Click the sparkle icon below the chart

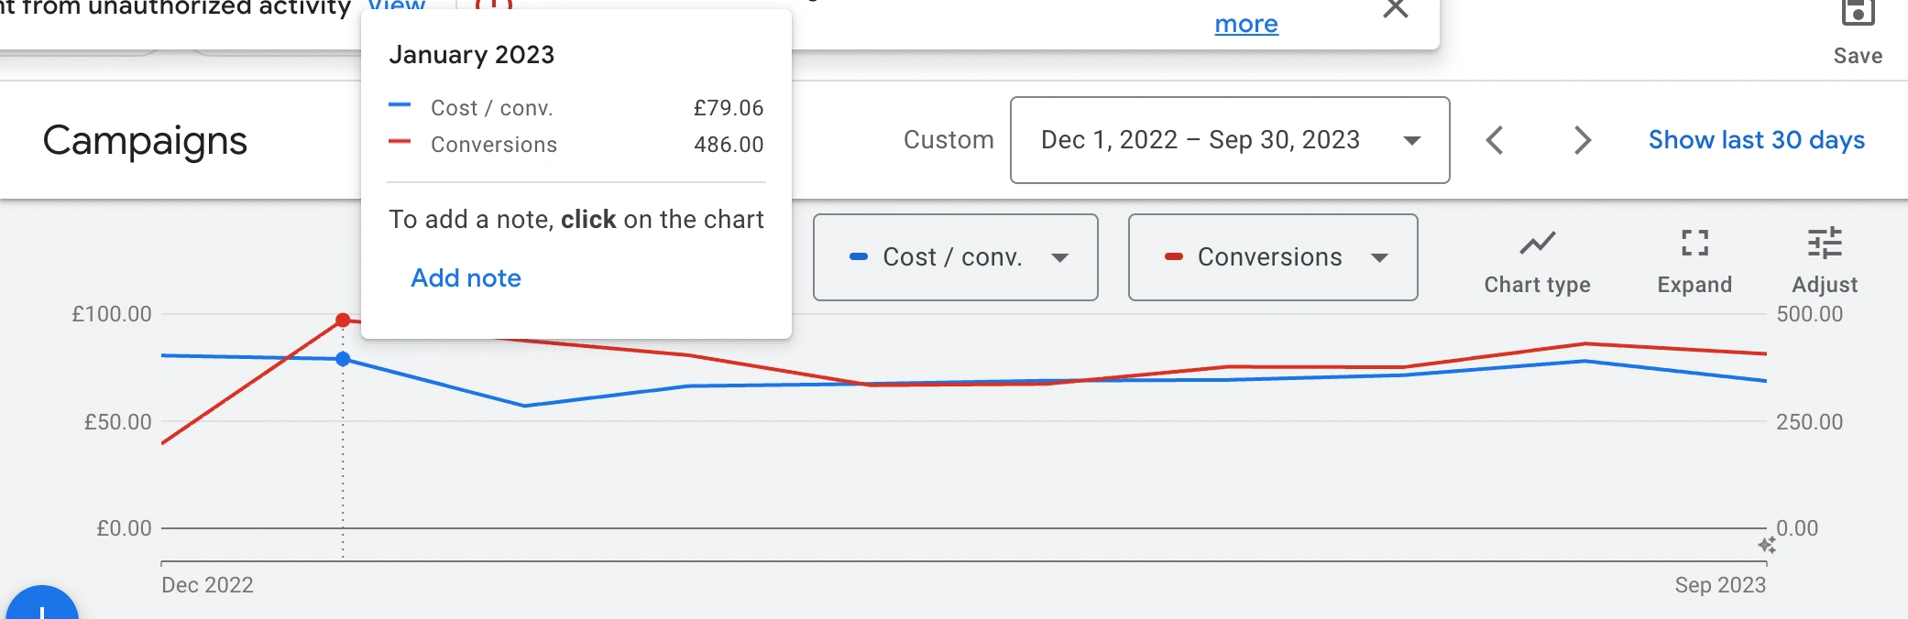1767,546
